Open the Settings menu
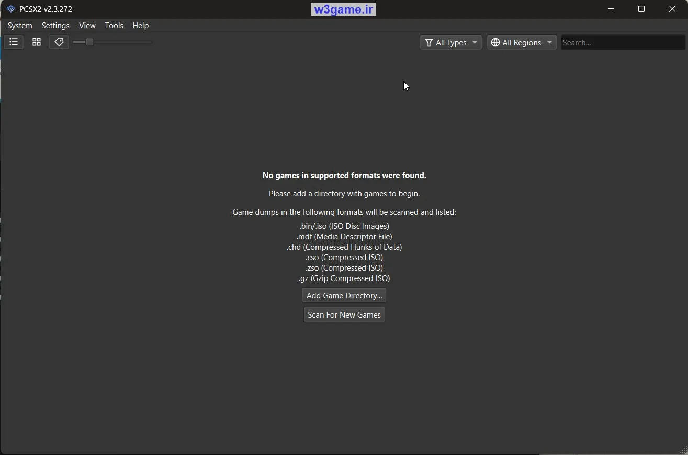 point(55,26)
